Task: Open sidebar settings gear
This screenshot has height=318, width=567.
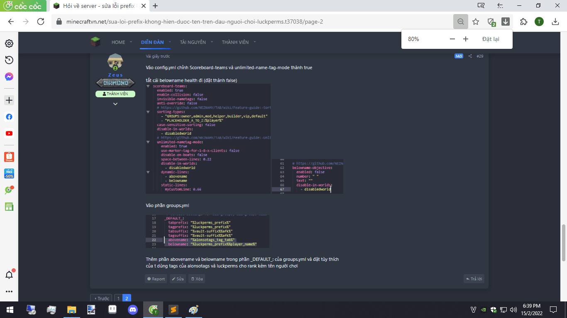Action: click(9, 43)
